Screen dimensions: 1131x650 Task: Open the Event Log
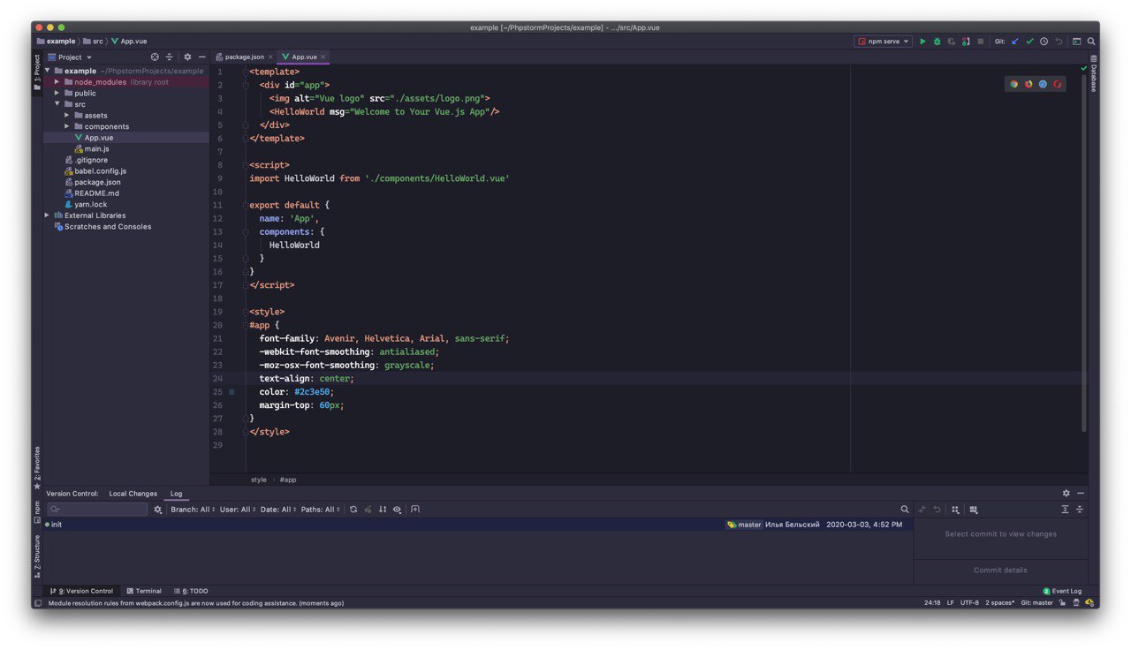(1062, 591)
